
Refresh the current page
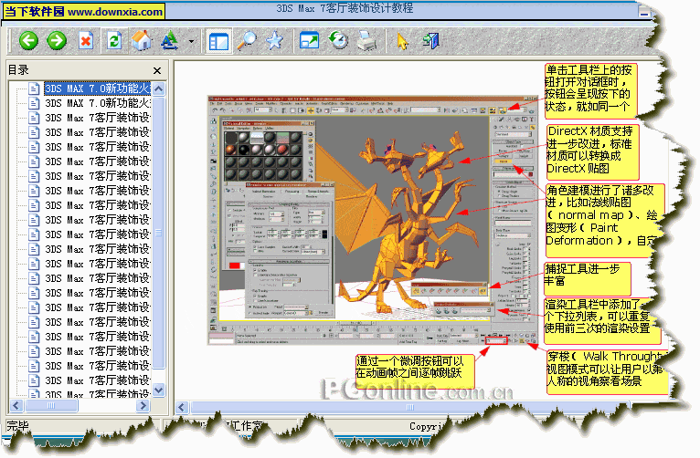click(x=114, y=40)
